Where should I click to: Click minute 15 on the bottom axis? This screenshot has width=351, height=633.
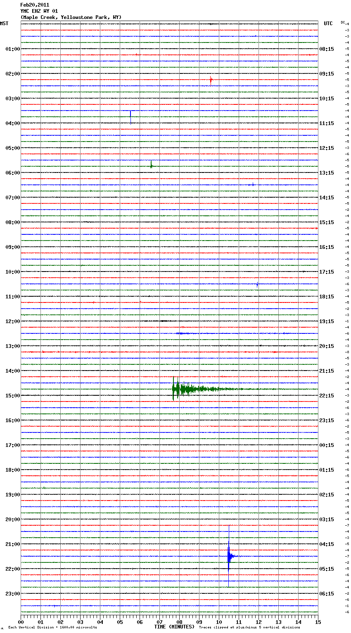pyautogui.click(x=318, y=622)
